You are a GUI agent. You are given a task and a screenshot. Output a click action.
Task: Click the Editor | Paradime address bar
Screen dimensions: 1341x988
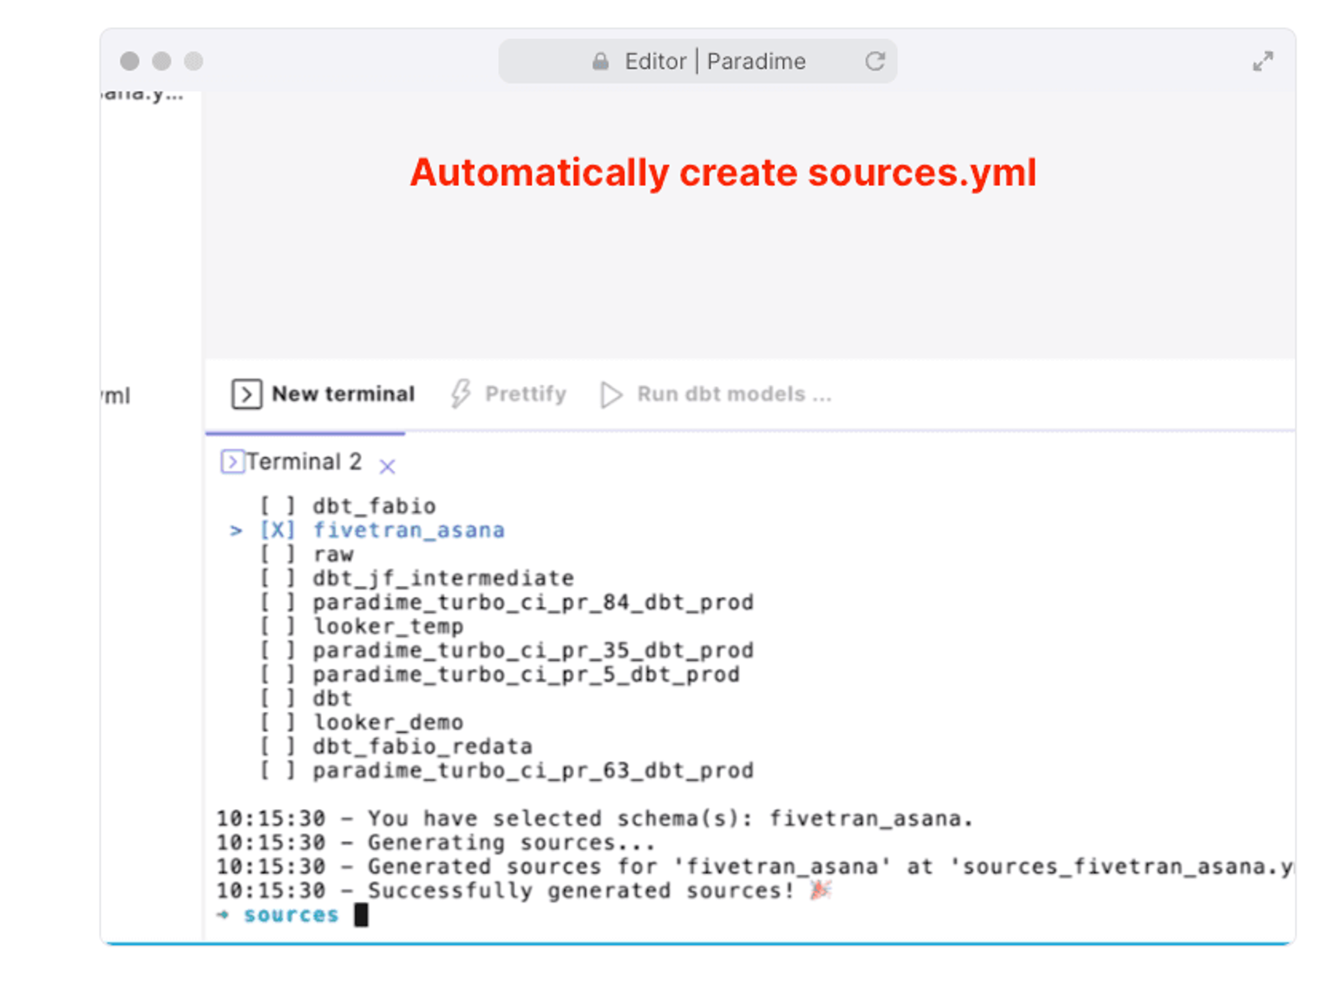point(697,61)
